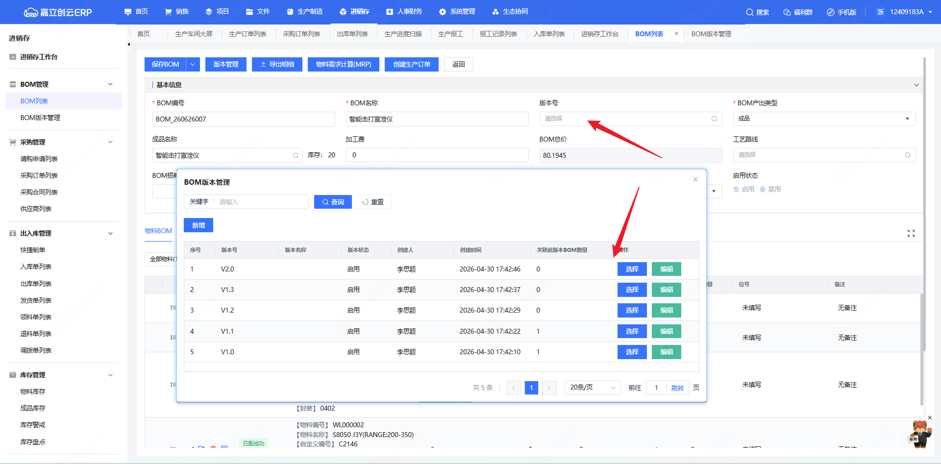941x464 pixels.
Task: Open 供应商列表 in the sidebar
Action: [x=36, y=209]
